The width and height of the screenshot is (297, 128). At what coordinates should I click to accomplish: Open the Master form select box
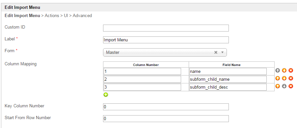pos(165,53)
